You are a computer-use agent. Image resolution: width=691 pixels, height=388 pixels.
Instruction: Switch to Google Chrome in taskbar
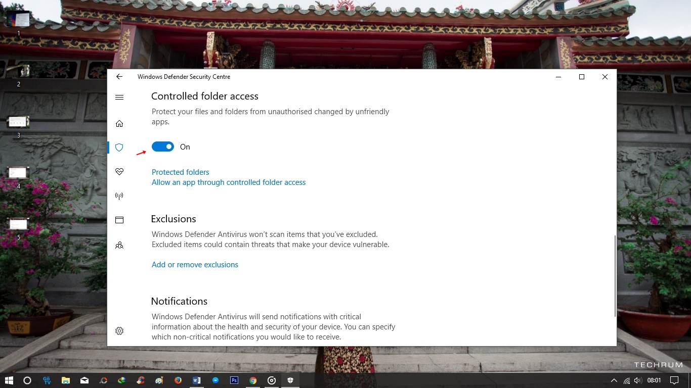253,380
